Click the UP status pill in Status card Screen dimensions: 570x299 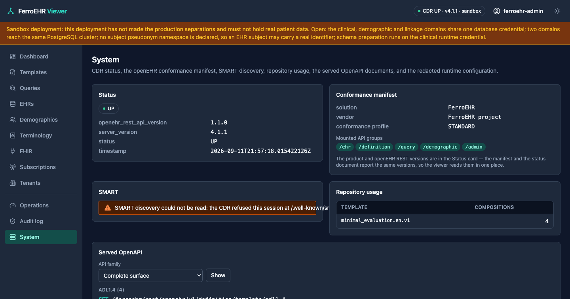coord(108,109)
